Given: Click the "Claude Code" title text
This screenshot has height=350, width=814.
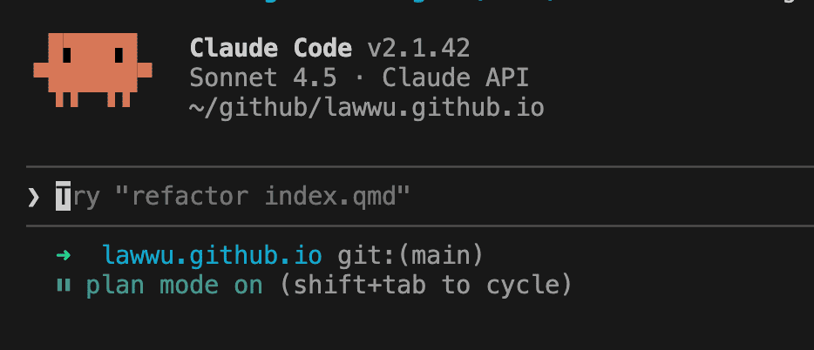Looking at the screenshot, I should 271,47.
